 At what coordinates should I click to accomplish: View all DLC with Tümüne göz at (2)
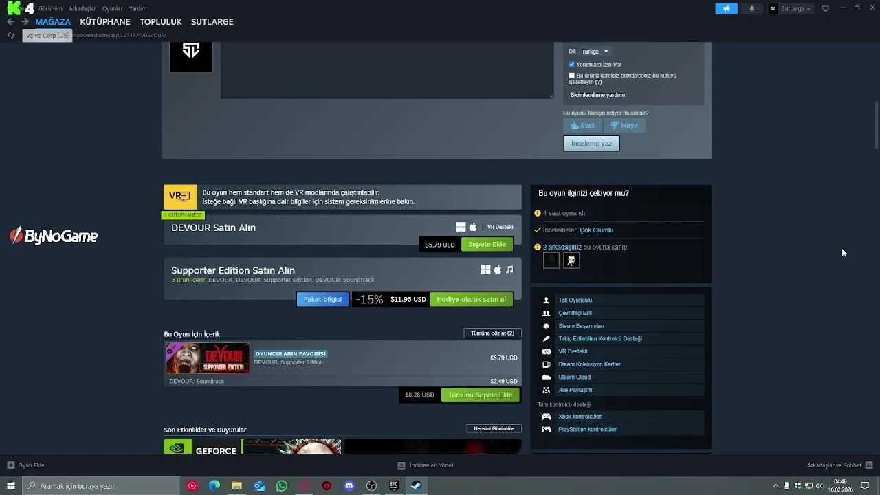point(492,333)
